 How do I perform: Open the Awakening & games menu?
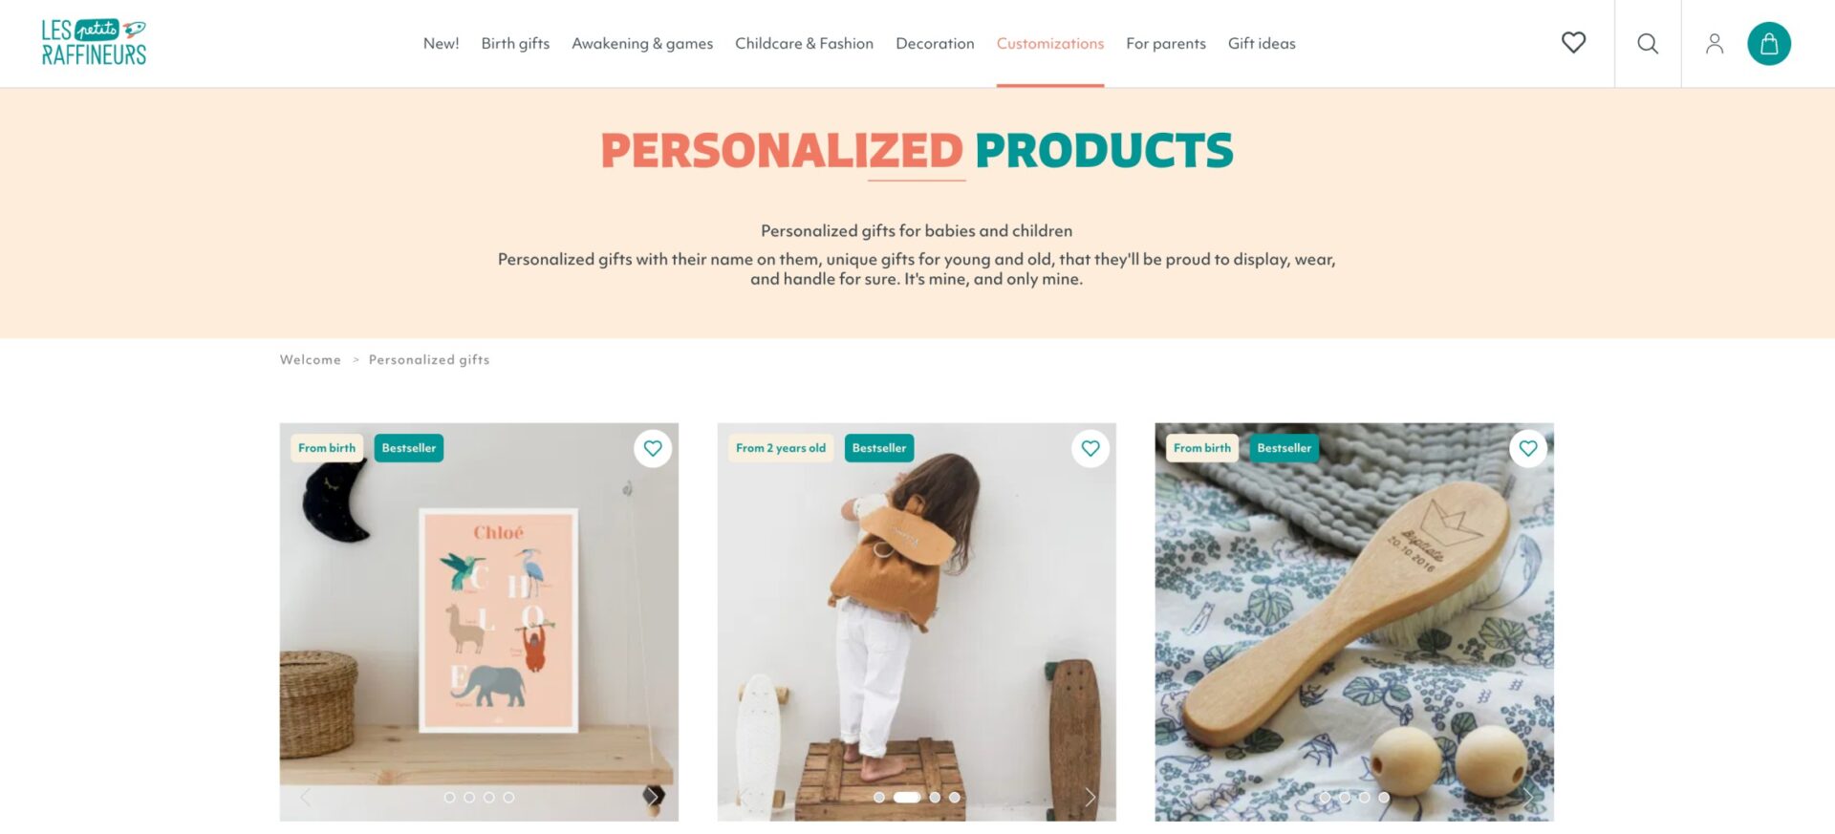[x=642, y=43]
